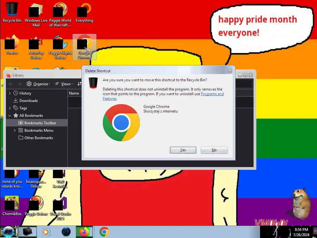317x238 pixels.
Task: Expand the Bookmarks Menu node
Action: click(15, 130)
